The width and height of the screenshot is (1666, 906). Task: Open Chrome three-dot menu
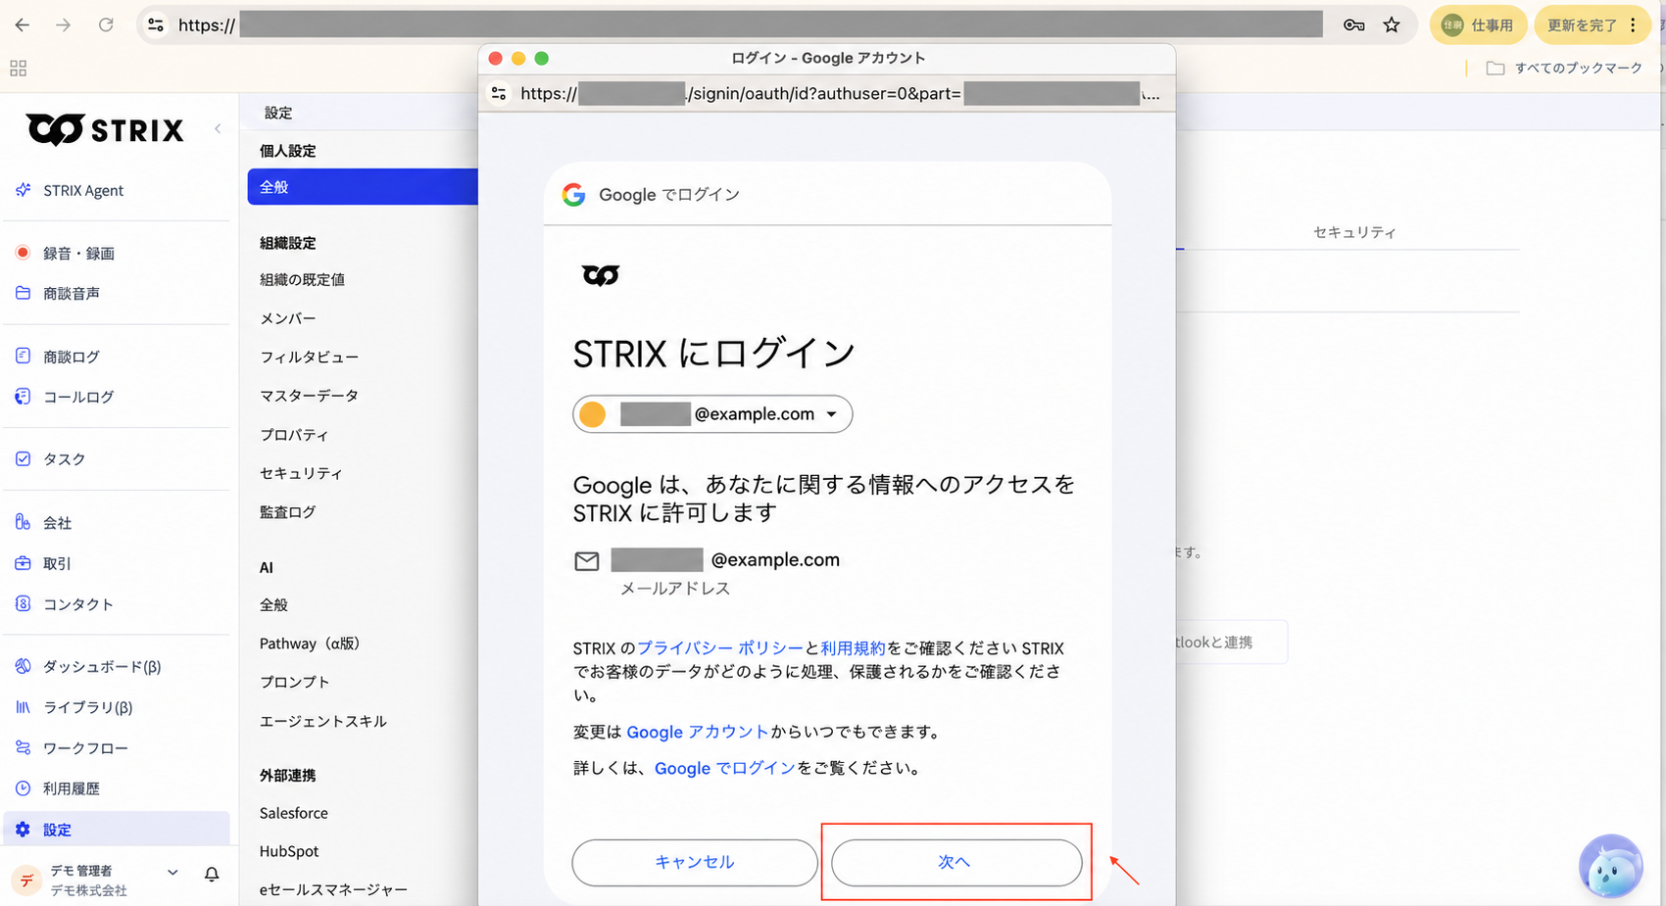pyautogui.click(x=1633, y=25)
